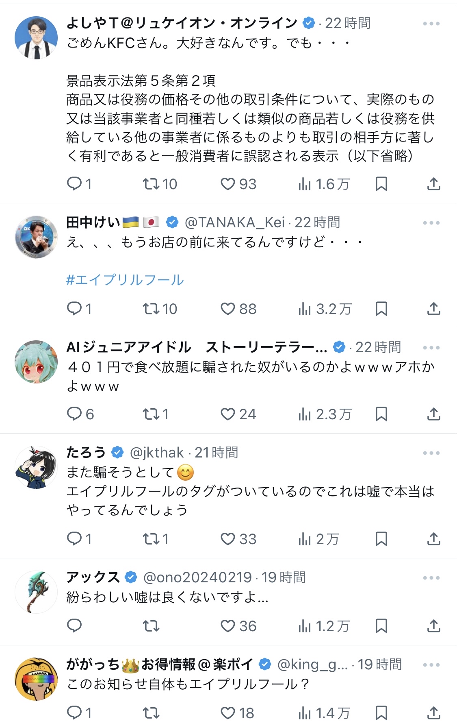Open AIジュニアアイドル's profile avatar
Viewport: 457px width, 721px height.
click(36, 362)
